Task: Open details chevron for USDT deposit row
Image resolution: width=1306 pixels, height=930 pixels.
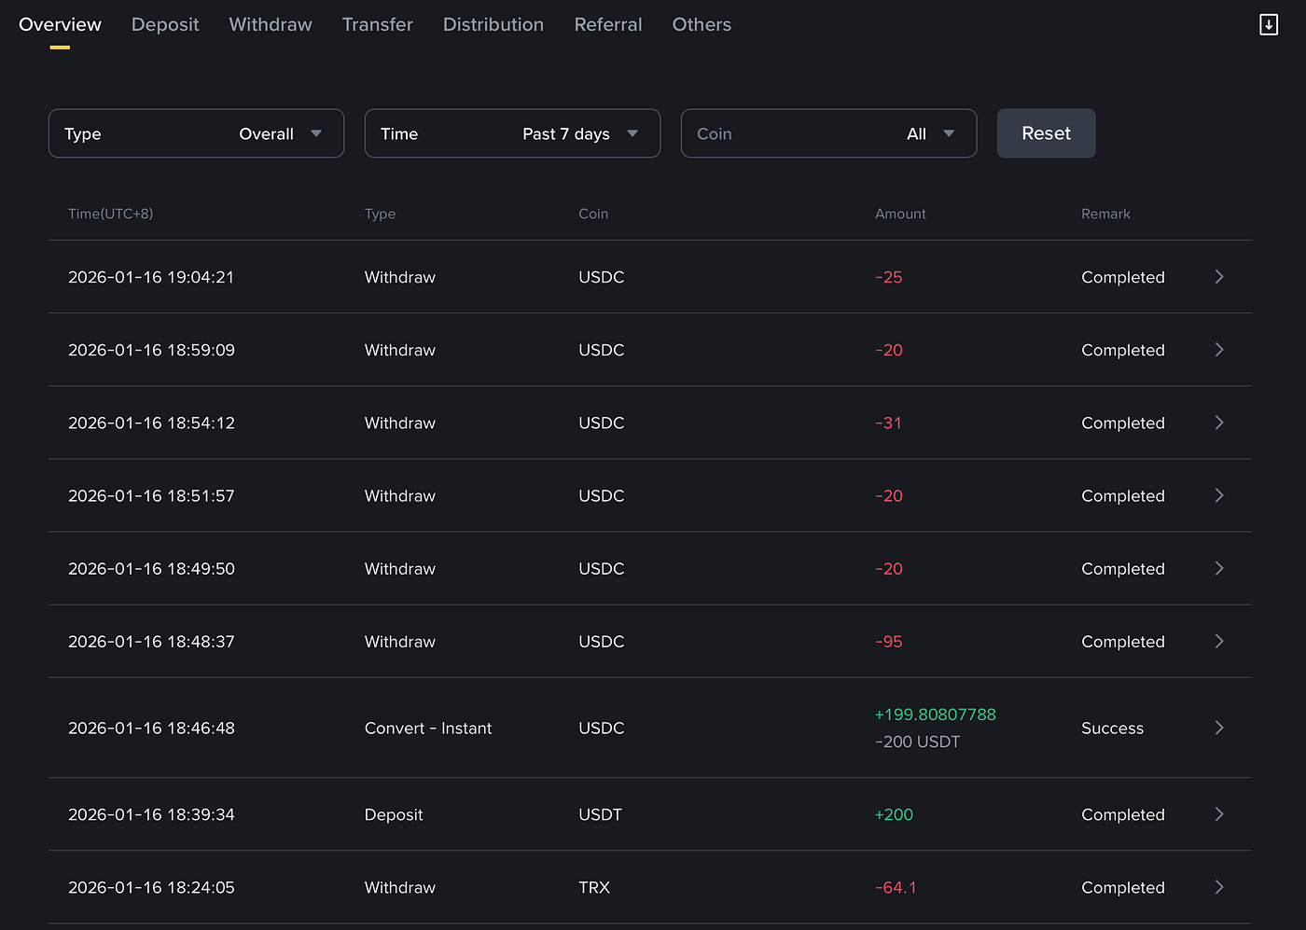Action: (1219, 814)
